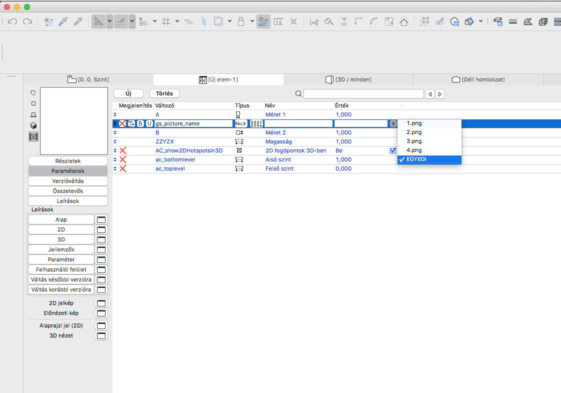Switch to the [3D / minden] tab

tap(348, 79)
